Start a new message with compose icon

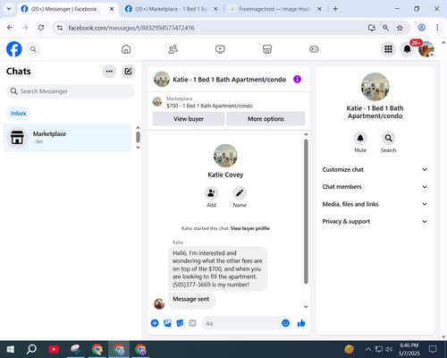pos(128,72)
